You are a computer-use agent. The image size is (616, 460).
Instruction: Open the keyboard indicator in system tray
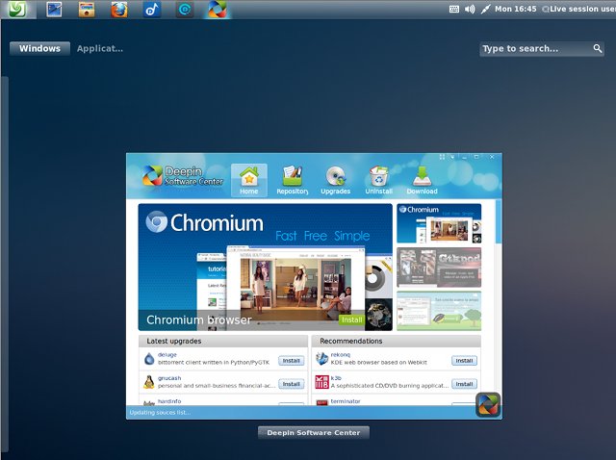(x=454, y=9)
